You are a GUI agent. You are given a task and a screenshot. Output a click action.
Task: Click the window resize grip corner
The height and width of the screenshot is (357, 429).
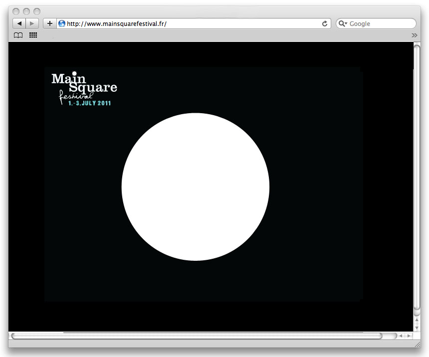[x=417, y=344]
